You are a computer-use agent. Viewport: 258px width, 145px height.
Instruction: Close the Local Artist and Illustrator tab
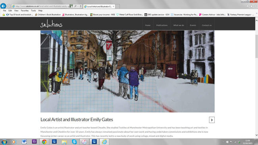tap(114, 6)
